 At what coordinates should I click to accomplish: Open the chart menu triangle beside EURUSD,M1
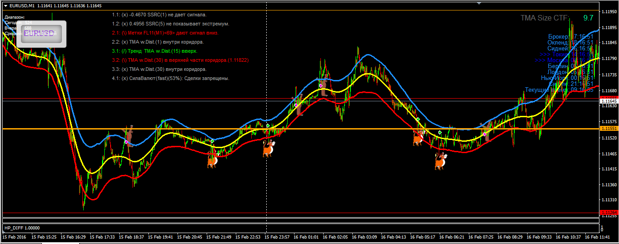coord(5,6)
